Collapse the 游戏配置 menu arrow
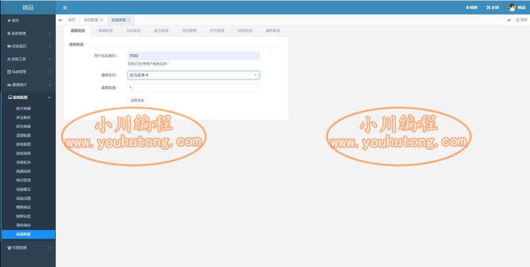 click(49, 97)
